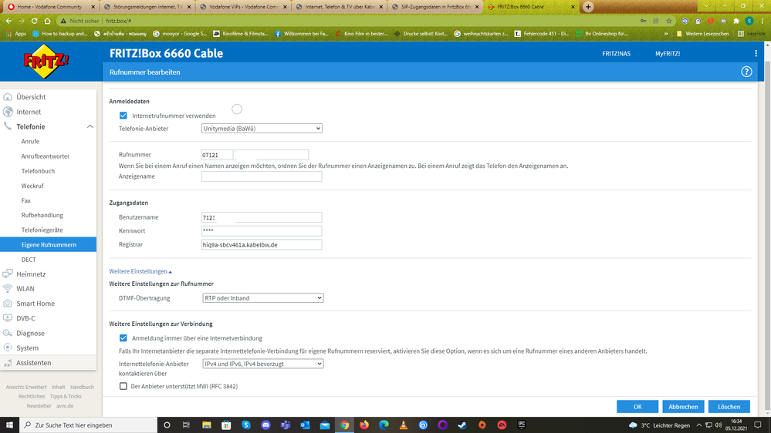771x433 pixels.
Task: Open Heimnetz menu in sidebar
Action: click(x=31, y=274)
